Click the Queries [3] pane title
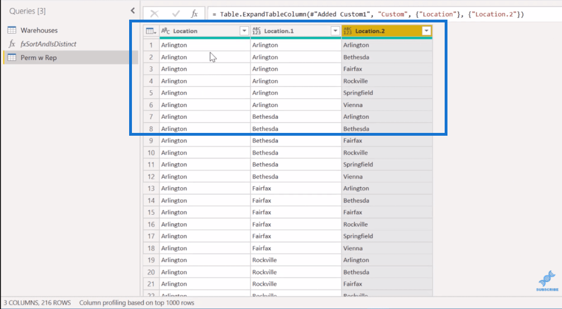The width and height of the screenshot is (562, 309). 28,11
